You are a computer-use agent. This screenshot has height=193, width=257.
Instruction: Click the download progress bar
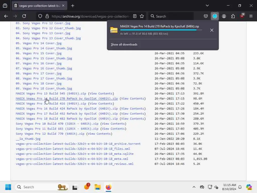pyautogui.click(x=161, y=30)
